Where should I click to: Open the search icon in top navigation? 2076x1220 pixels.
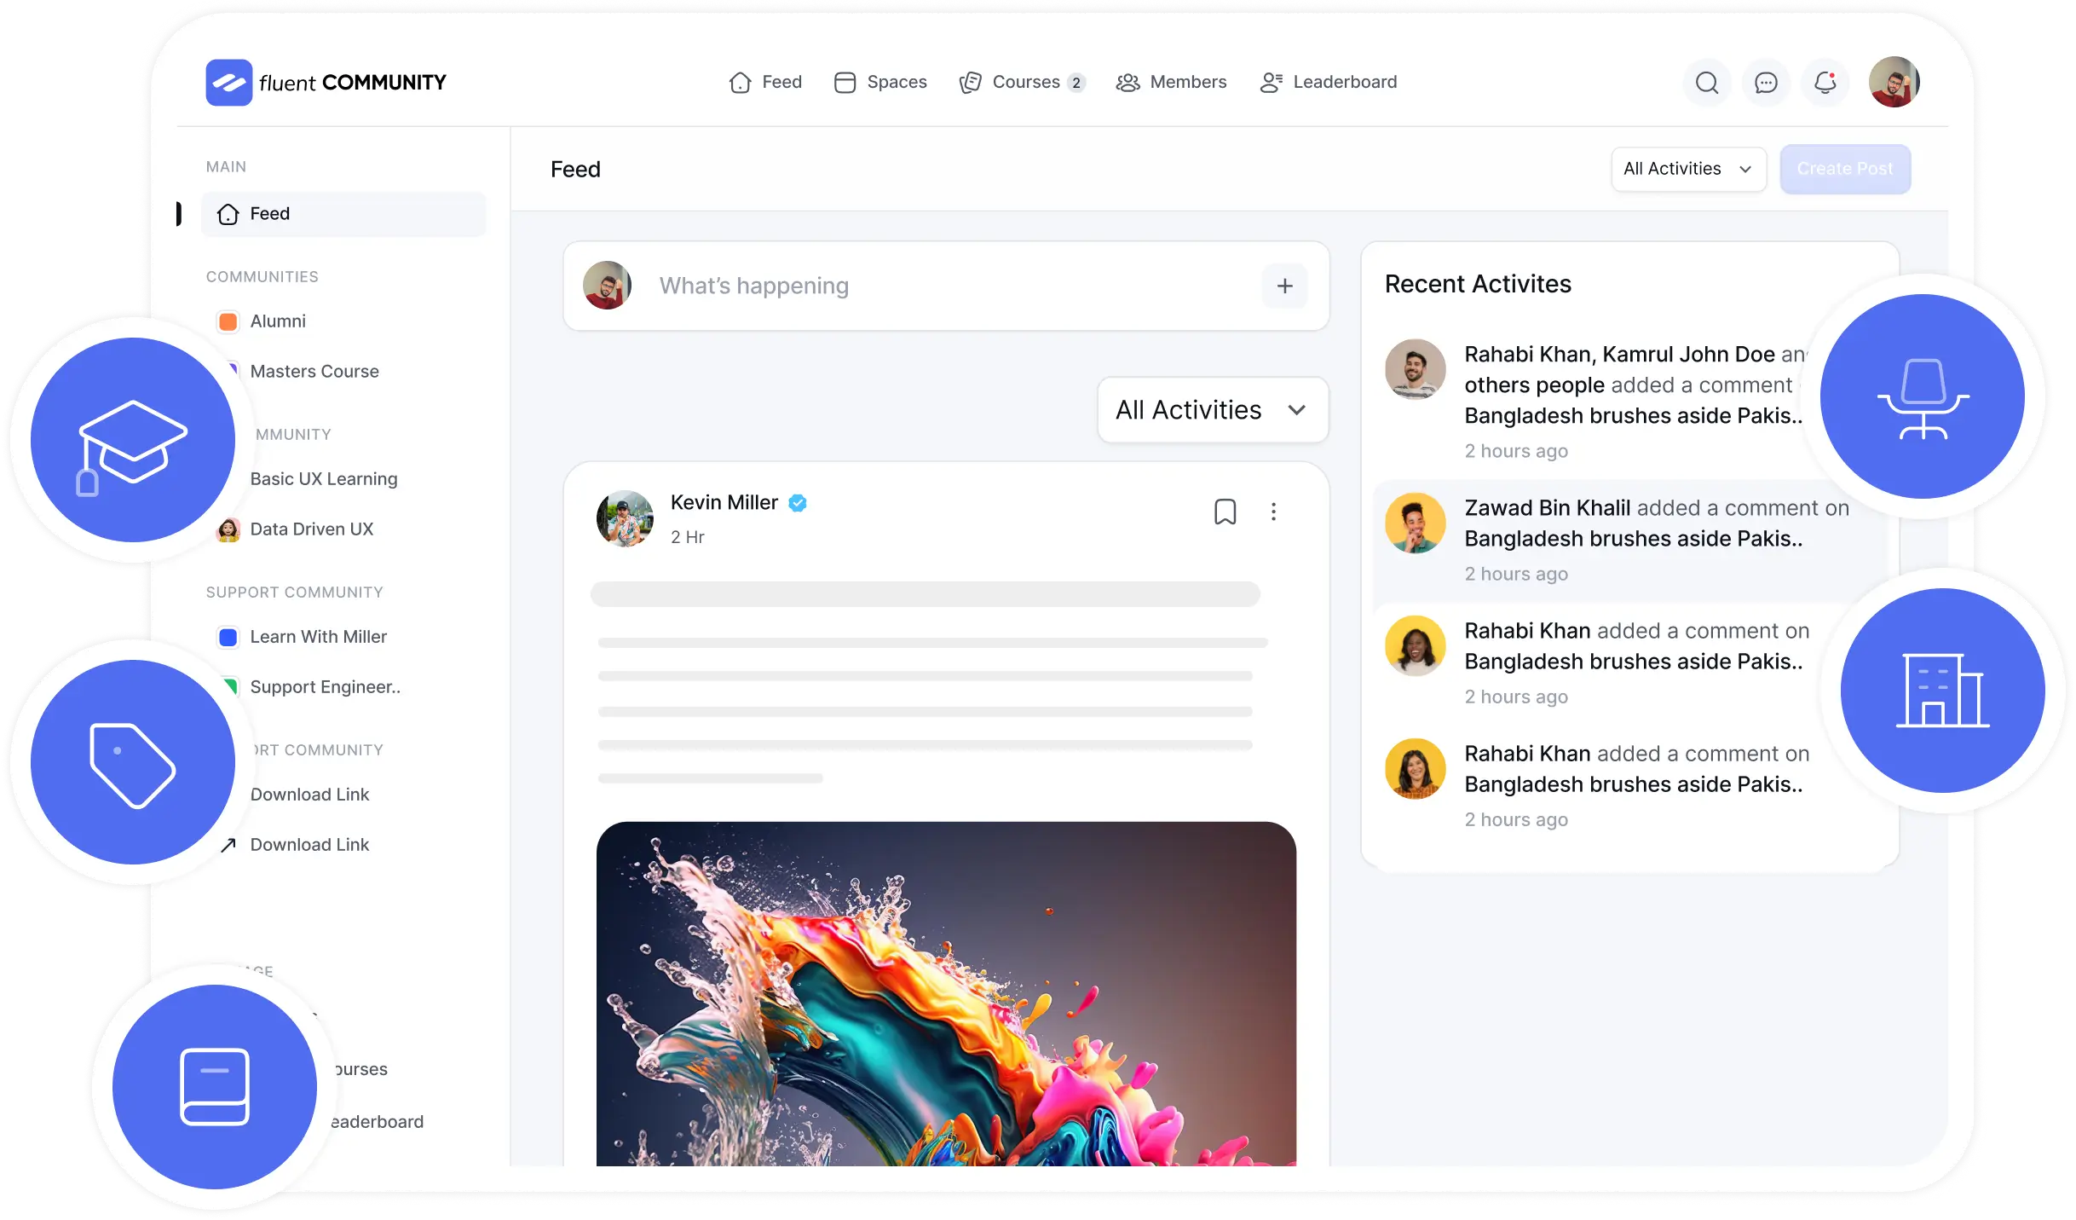click(1706, 81)
